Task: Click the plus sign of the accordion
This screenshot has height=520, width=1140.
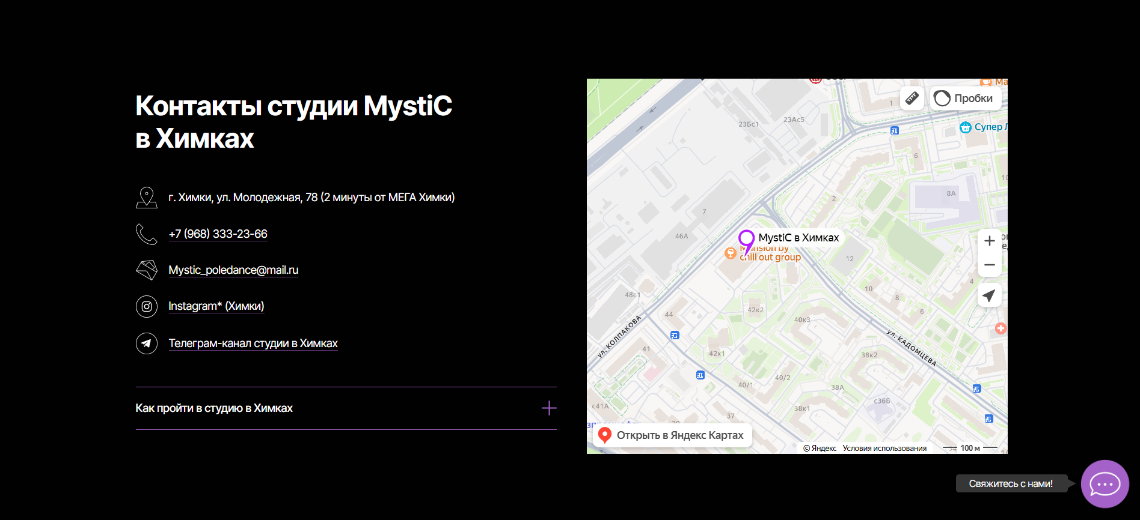Action: coord(548,408)
